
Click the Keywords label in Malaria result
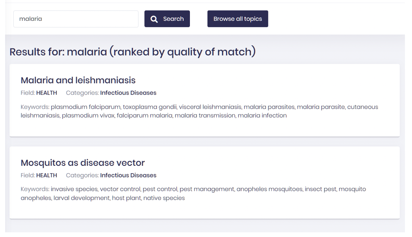pyautogui.click(x=35, y=107)
